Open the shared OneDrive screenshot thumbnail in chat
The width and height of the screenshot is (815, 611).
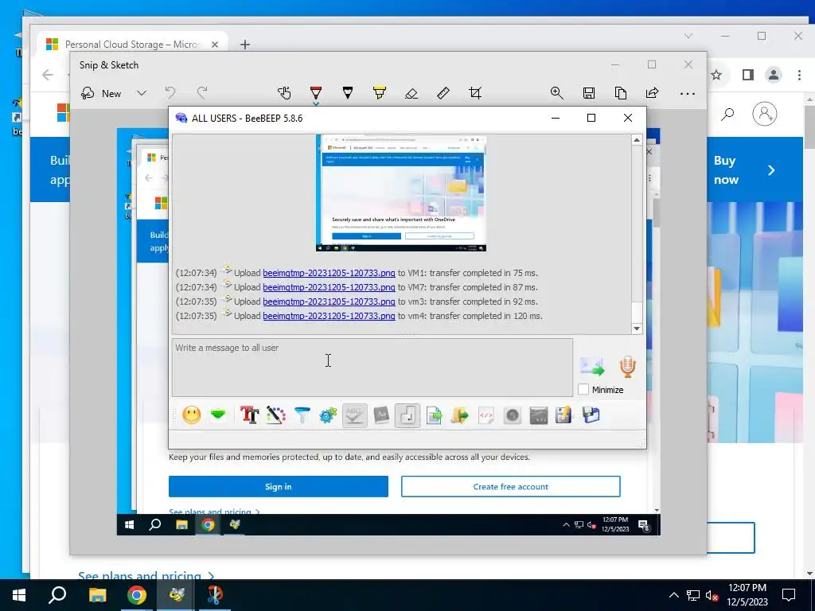coord(401,193)
